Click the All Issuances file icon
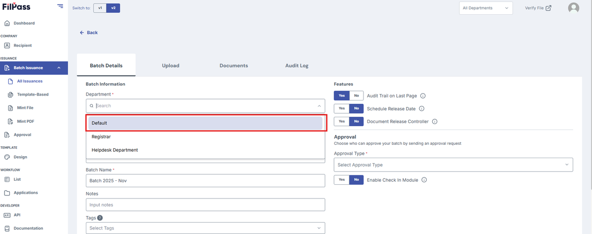592x234 pixels. pyautogui.click(x=11, y=81)
